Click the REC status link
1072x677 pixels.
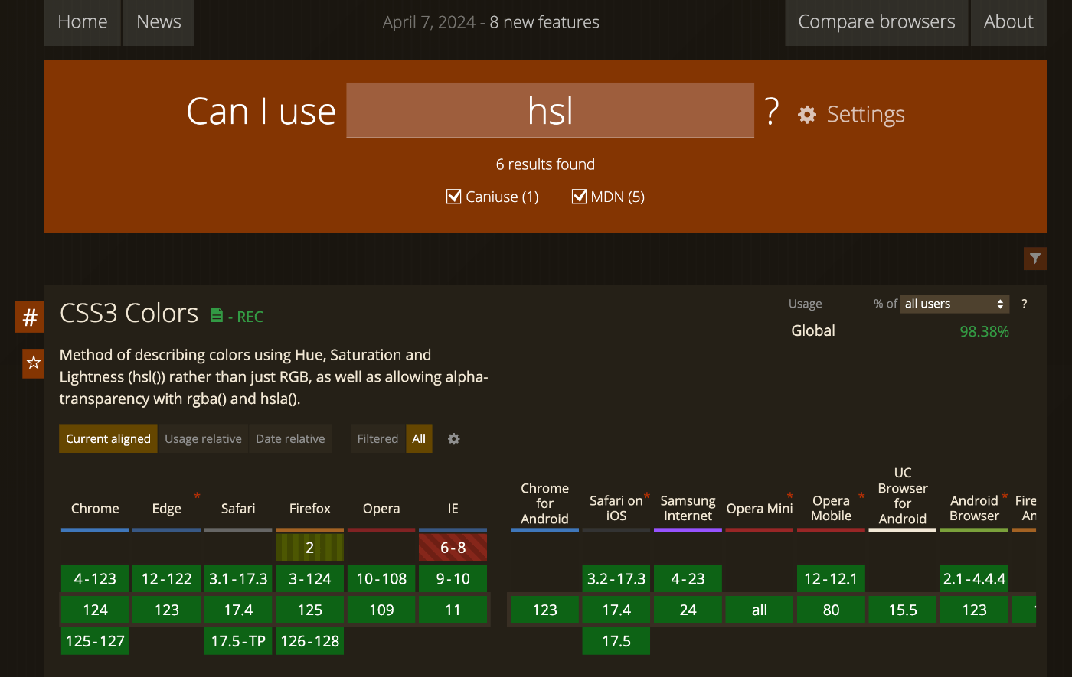pos(250,317)
